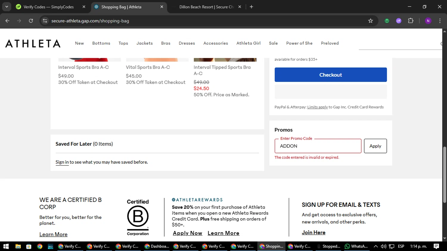This screenshot has width=447, height=251.
Task: Open Interval Tipped Sports Bra A-C product
Action: (x=222, y=70)
